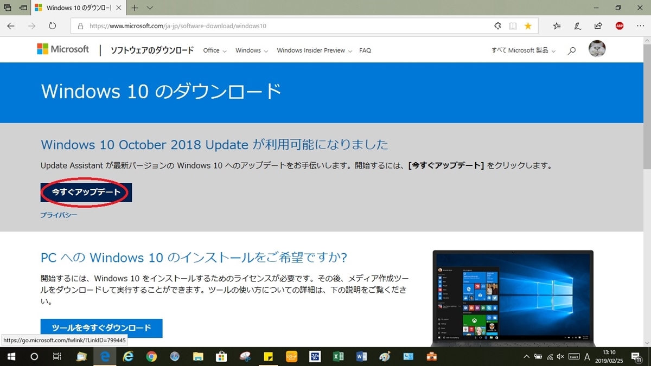Click the 今すぐアップデート button
The image size is (651, 366).
[x=86, y=192]
